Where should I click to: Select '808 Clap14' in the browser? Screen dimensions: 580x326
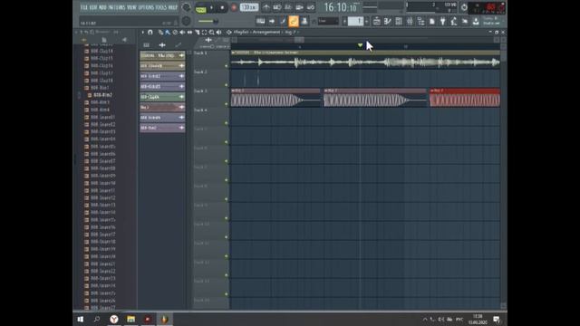coord(101,51)
